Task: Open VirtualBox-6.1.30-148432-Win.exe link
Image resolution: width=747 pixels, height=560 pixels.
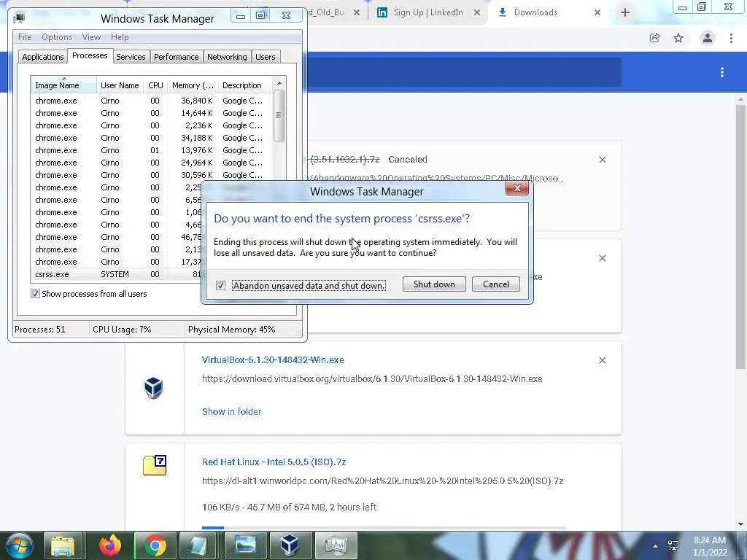Action: click(x=273, y=360)
